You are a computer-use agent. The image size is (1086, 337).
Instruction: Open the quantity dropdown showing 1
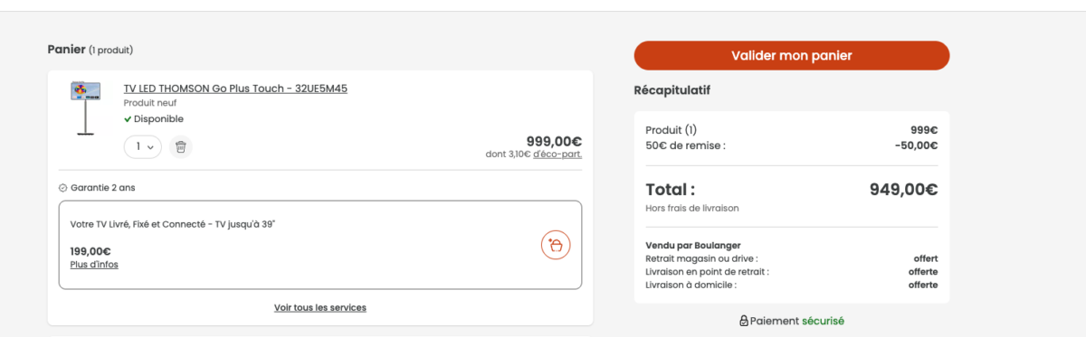[143, 146]
